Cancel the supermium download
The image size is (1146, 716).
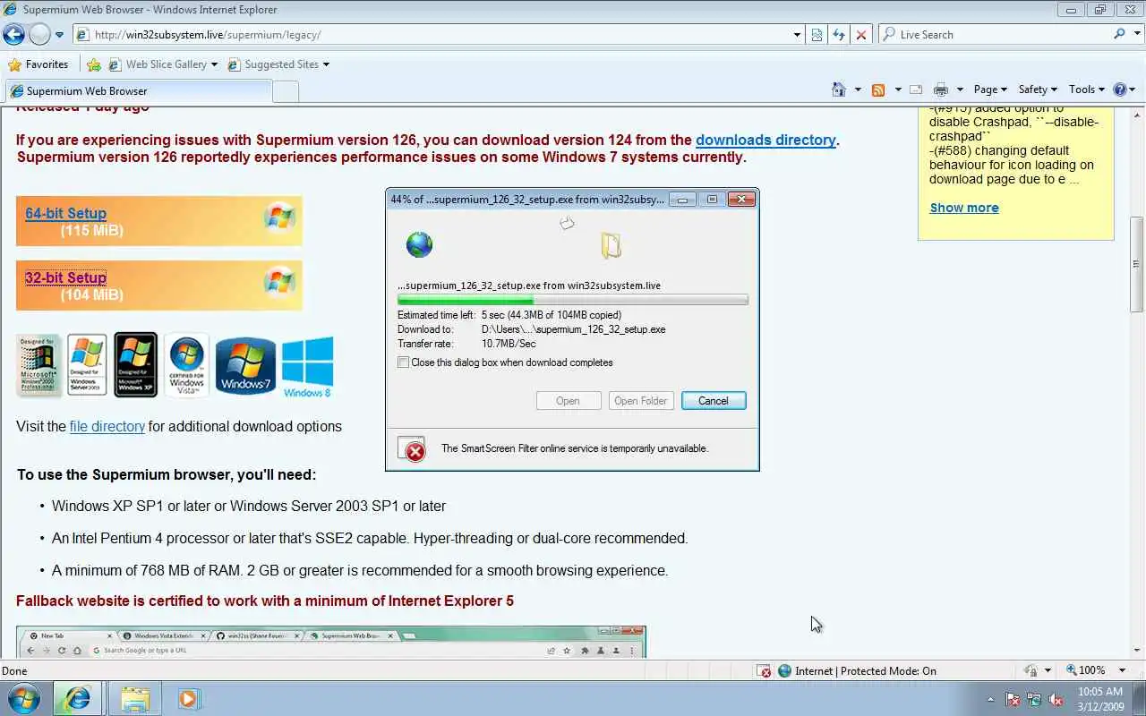714,401
